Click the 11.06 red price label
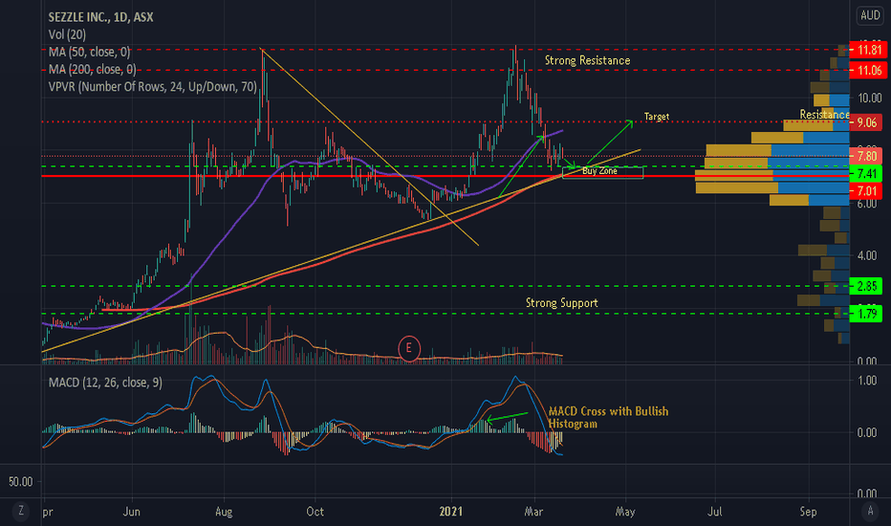891x526 pixels. point(866,71)
